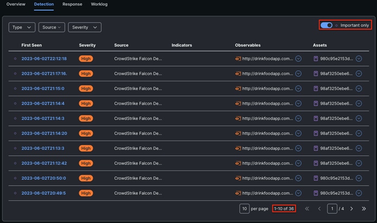Change the 10 per page size box
The image size is (377, 223).
pyautogui.click(x=244, y=208)
